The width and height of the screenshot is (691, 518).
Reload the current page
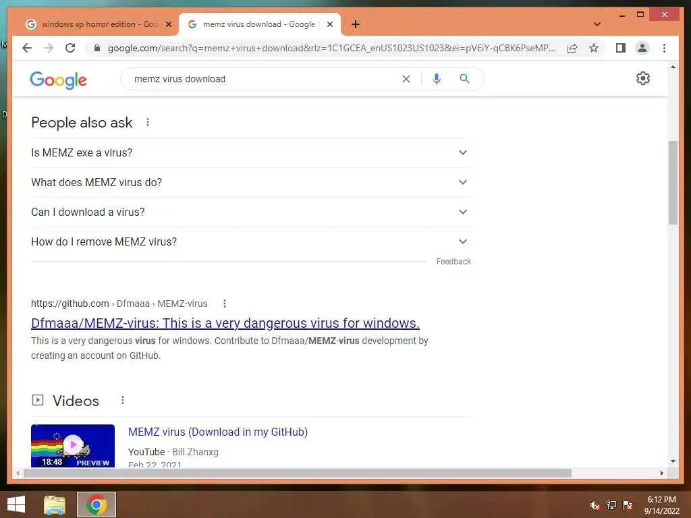click(x=70, y=48)
